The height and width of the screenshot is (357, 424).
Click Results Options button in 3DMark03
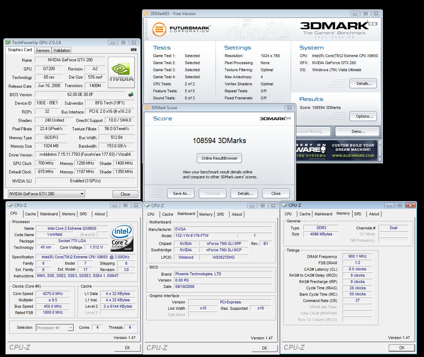point(364,116)
